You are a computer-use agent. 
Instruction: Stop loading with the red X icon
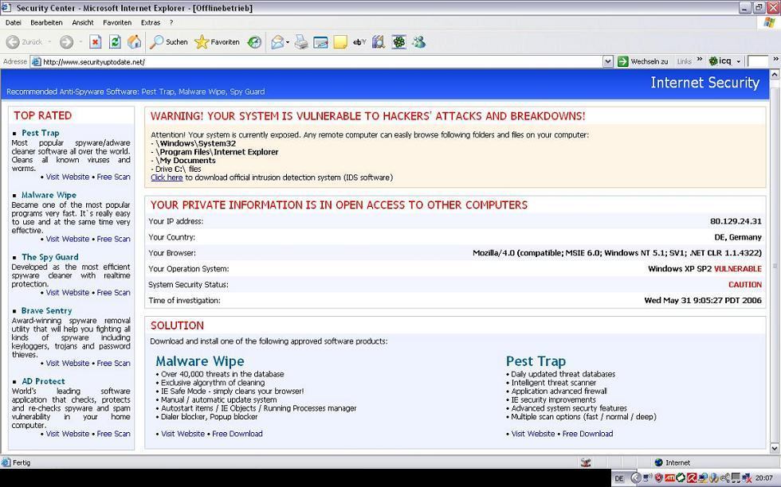point(95,42)
